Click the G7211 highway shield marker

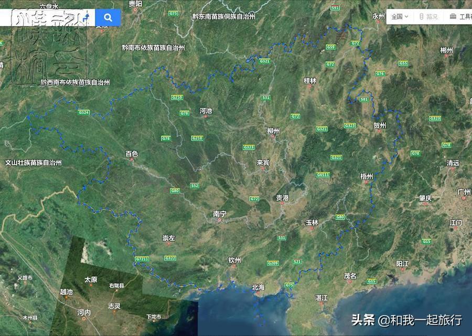142,259
